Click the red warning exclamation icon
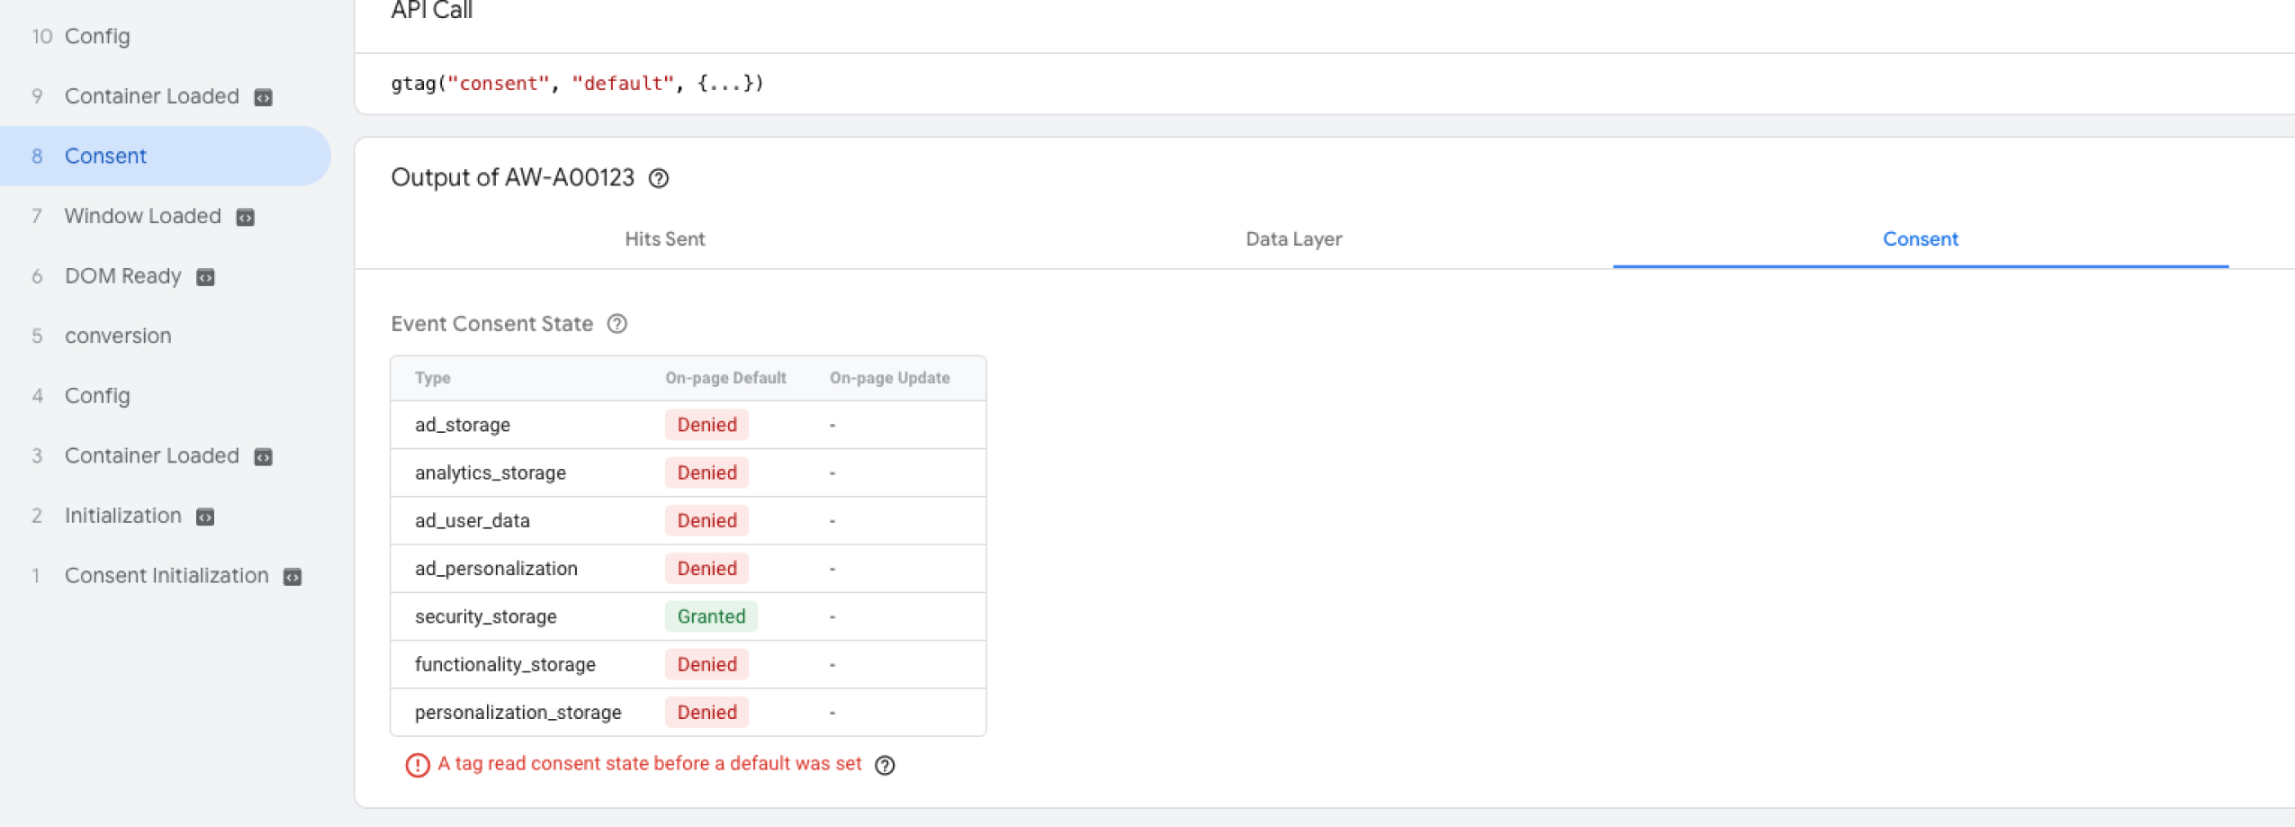2295x827 pixels. pos(418,765)
